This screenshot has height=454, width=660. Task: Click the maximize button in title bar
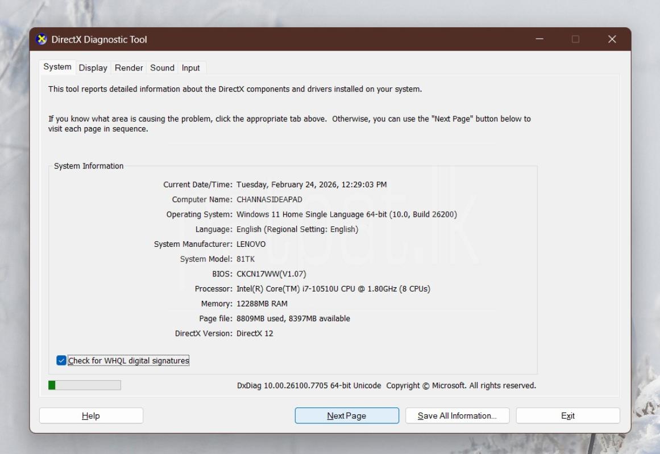point(575,39)
